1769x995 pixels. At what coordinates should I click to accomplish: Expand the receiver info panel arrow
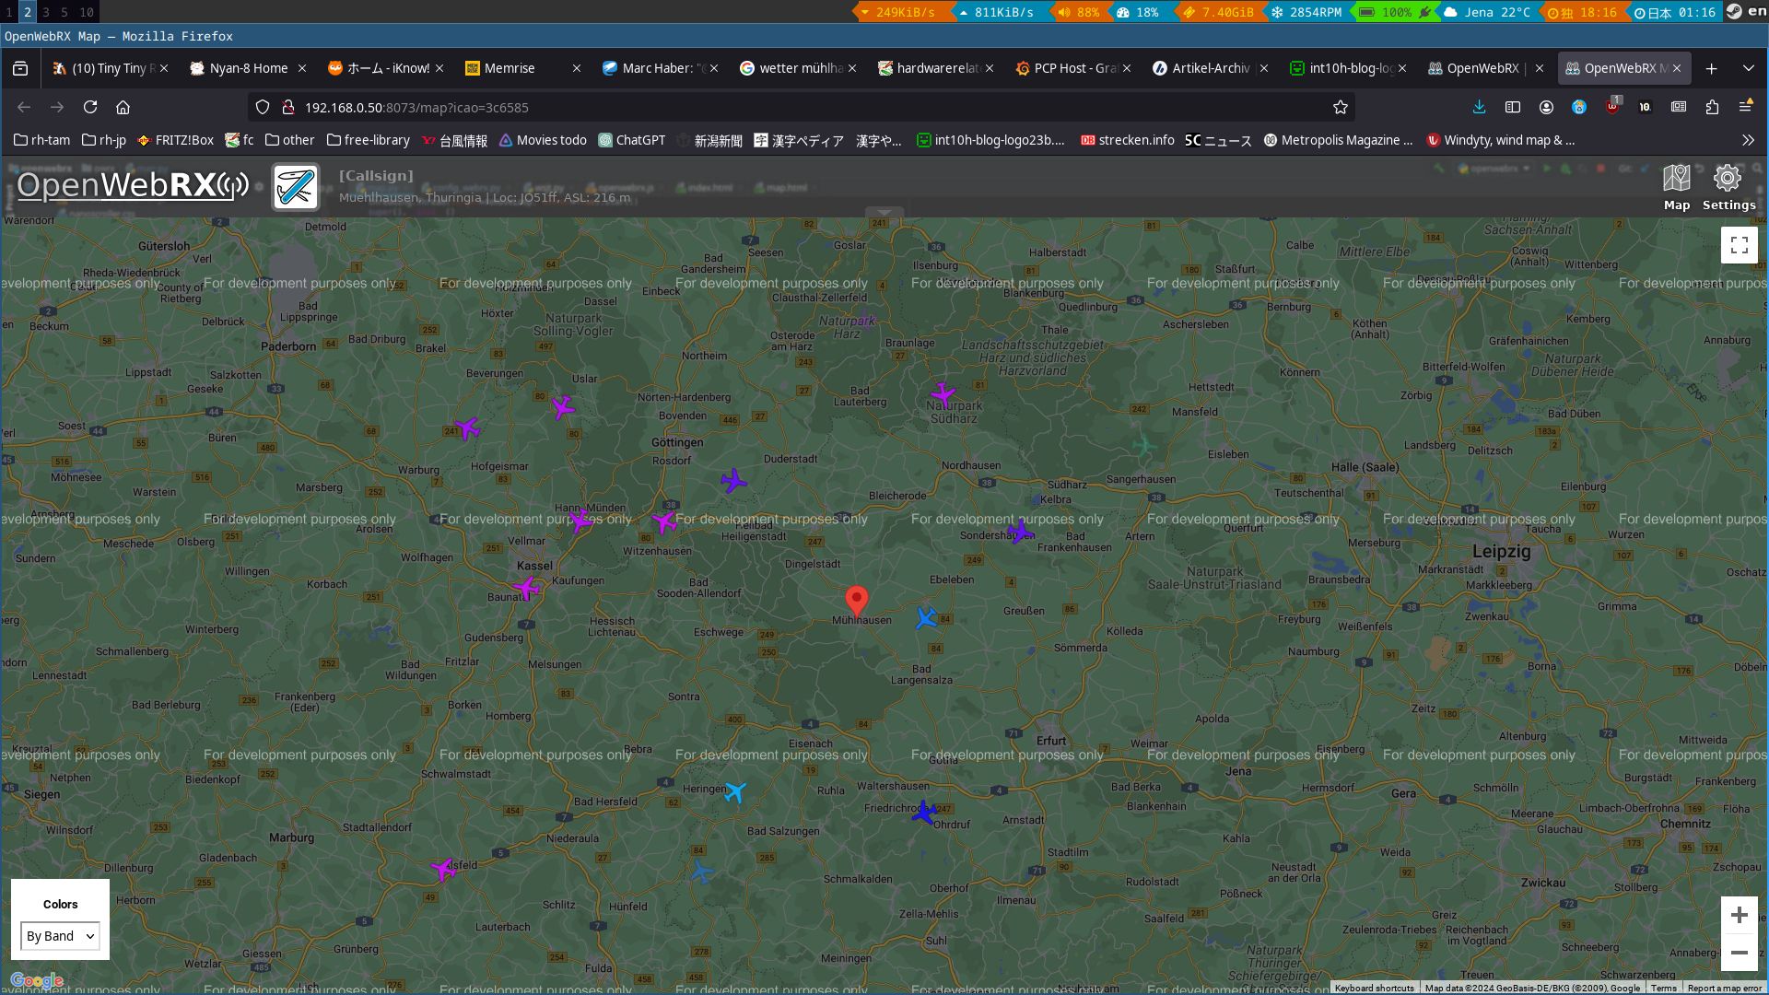coord(884,213)
